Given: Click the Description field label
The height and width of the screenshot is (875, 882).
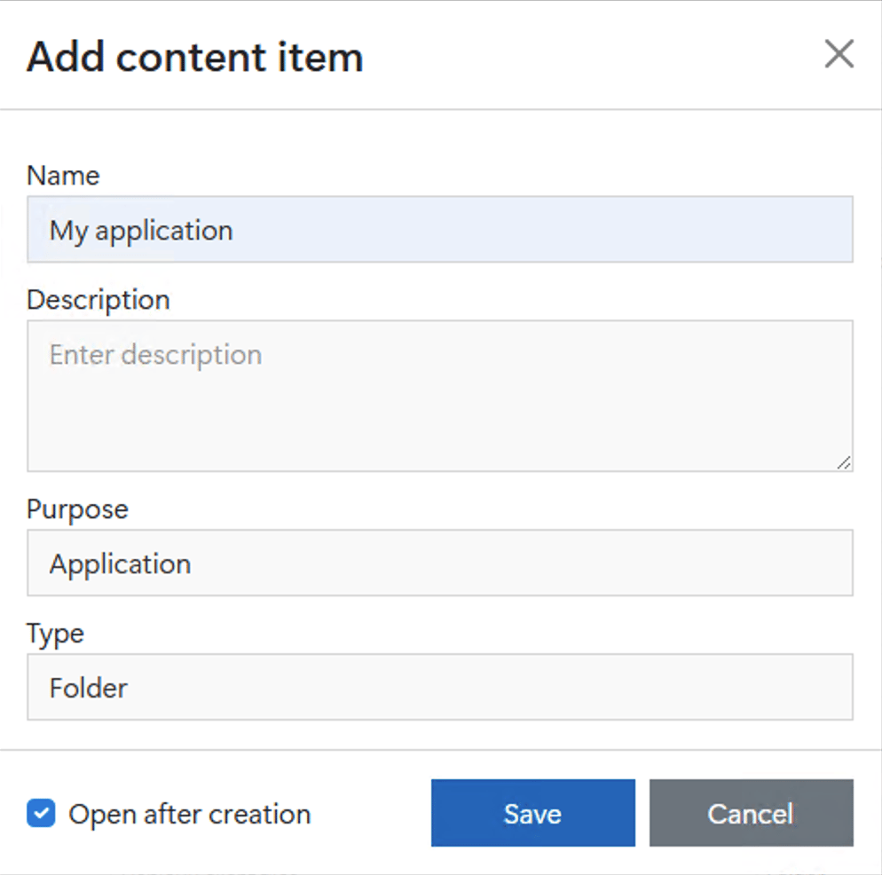Looking at the screenshot, I should [98, 300].
